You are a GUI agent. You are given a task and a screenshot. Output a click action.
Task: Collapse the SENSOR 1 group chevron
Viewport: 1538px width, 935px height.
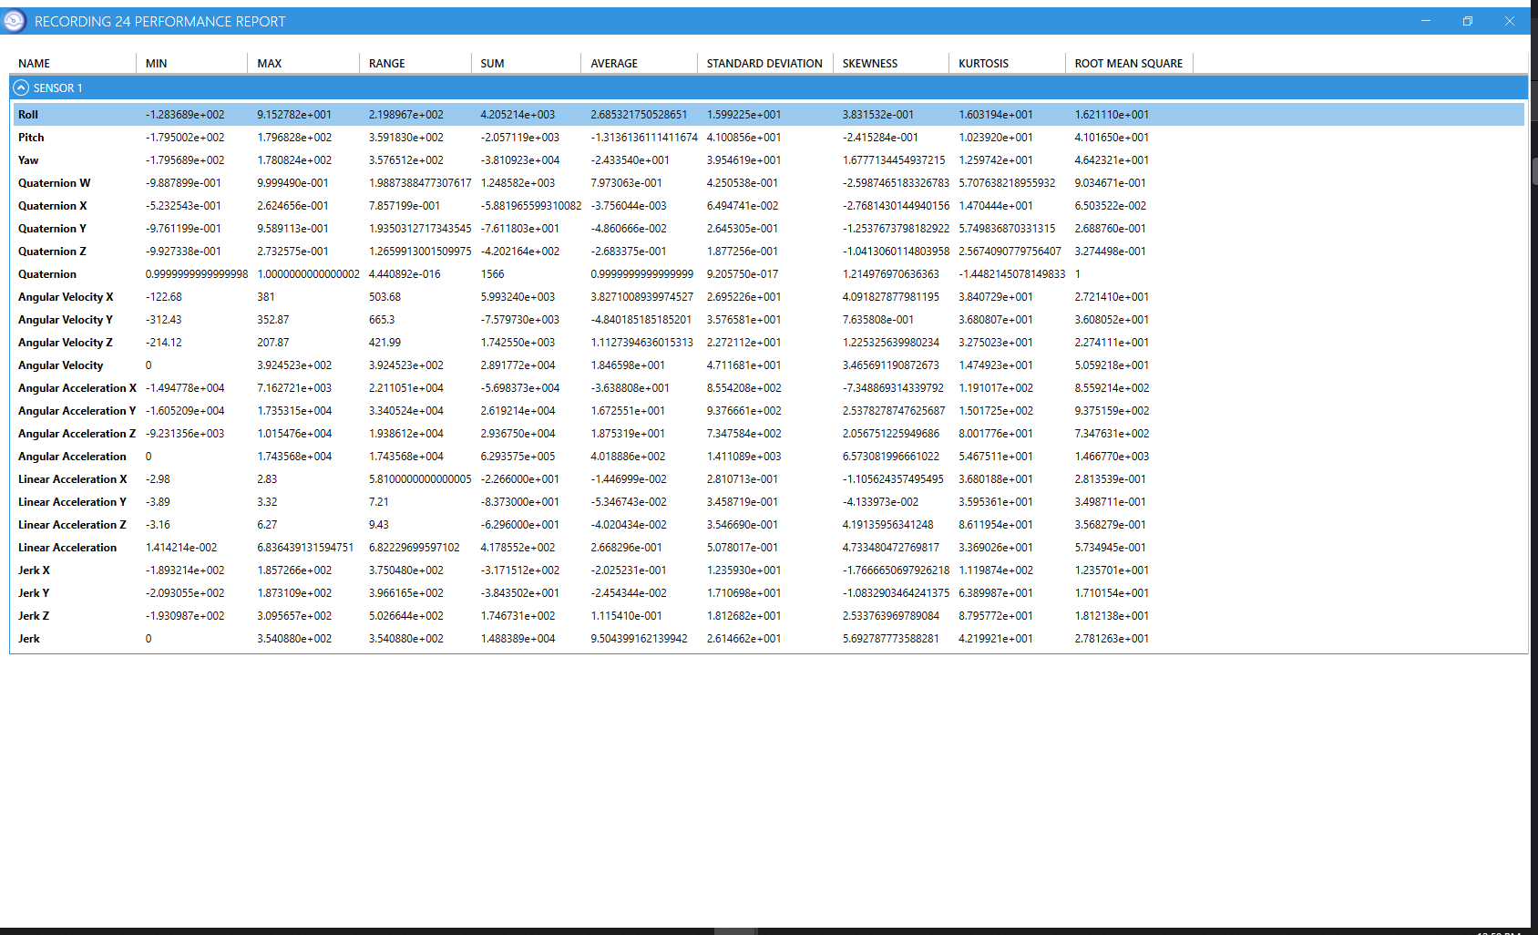tap(21, 88)
